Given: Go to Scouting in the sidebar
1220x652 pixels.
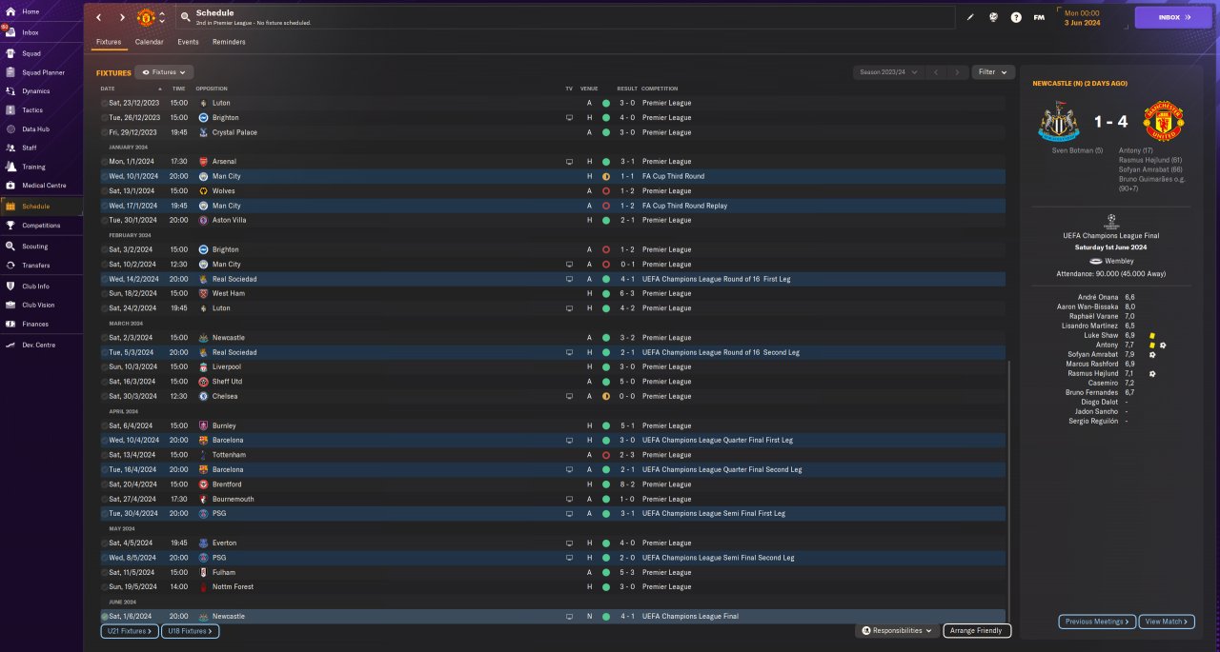Looking at the screenshot, I should [35, 247].
